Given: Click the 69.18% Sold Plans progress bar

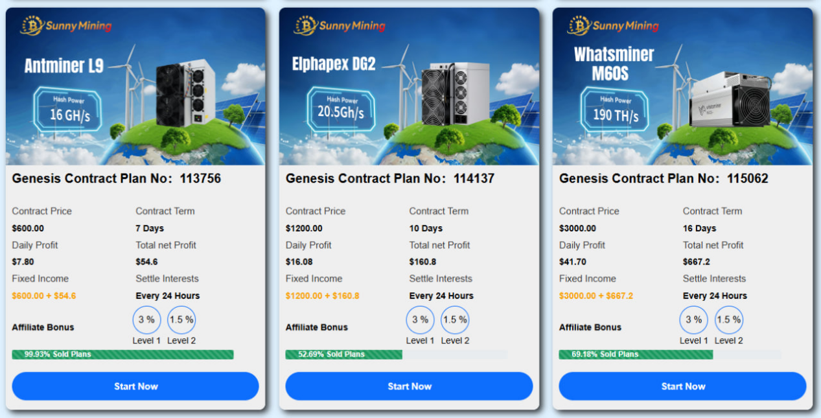Looking at the screenshot, I should coord(669,354).
